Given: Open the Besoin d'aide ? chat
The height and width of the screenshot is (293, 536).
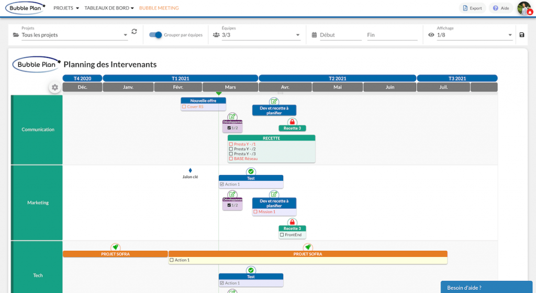Looking at the screenshot, I should (x=486, y=287).
